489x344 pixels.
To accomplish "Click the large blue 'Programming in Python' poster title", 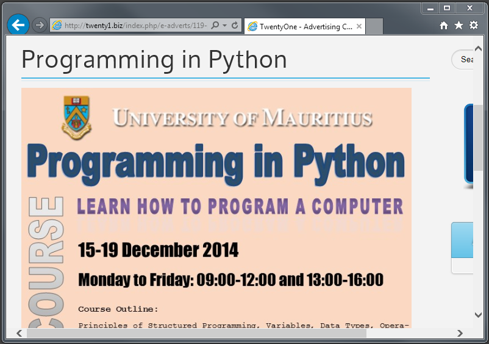I will [216, 163].
